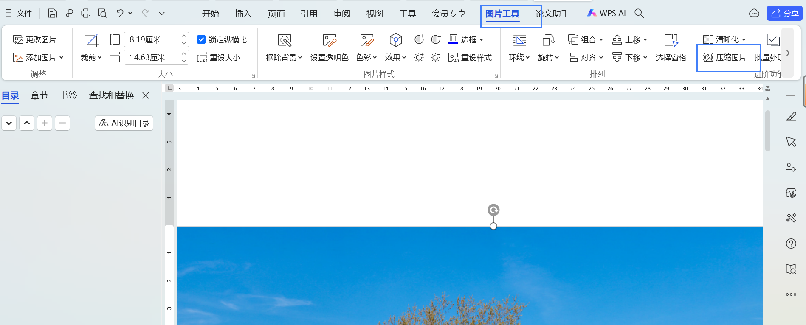Click 重设样式 reset style
806x325 pixels.
(x=470, y=57)
